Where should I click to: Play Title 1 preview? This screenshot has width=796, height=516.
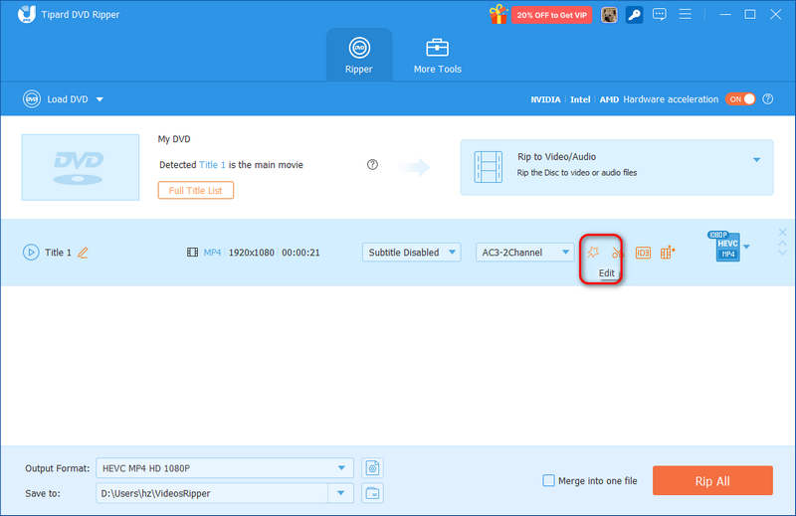(x=31, y=253)
